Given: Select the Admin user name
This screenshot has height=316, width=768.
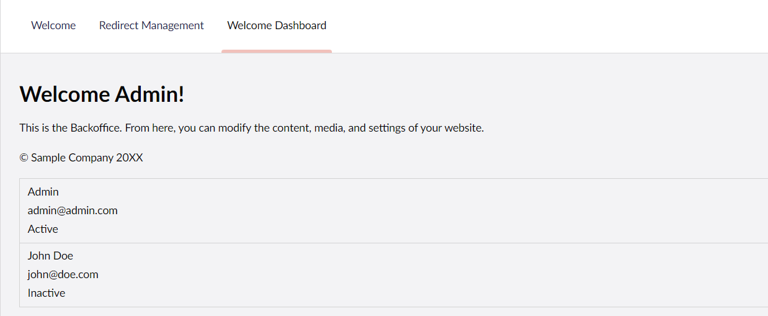Looking at the screenshot, I should [x=43, y=192].
